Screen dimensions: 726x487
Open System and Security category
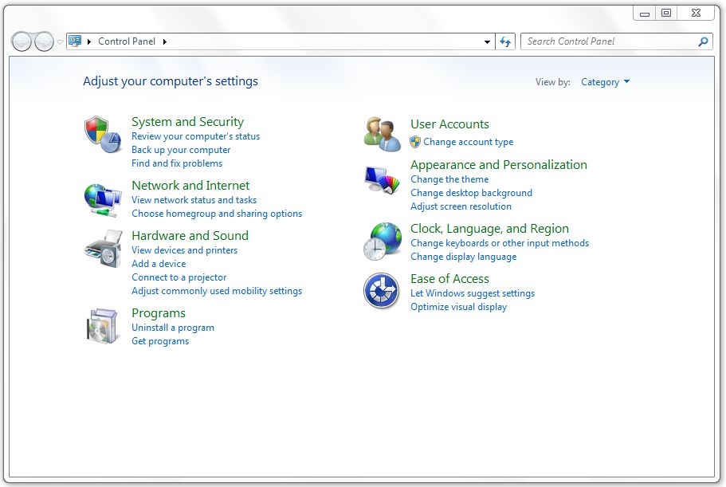(x=187, y=122)
